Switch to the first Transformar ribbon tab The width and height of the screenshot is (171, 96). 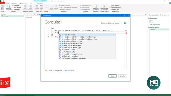click(14, 3)
